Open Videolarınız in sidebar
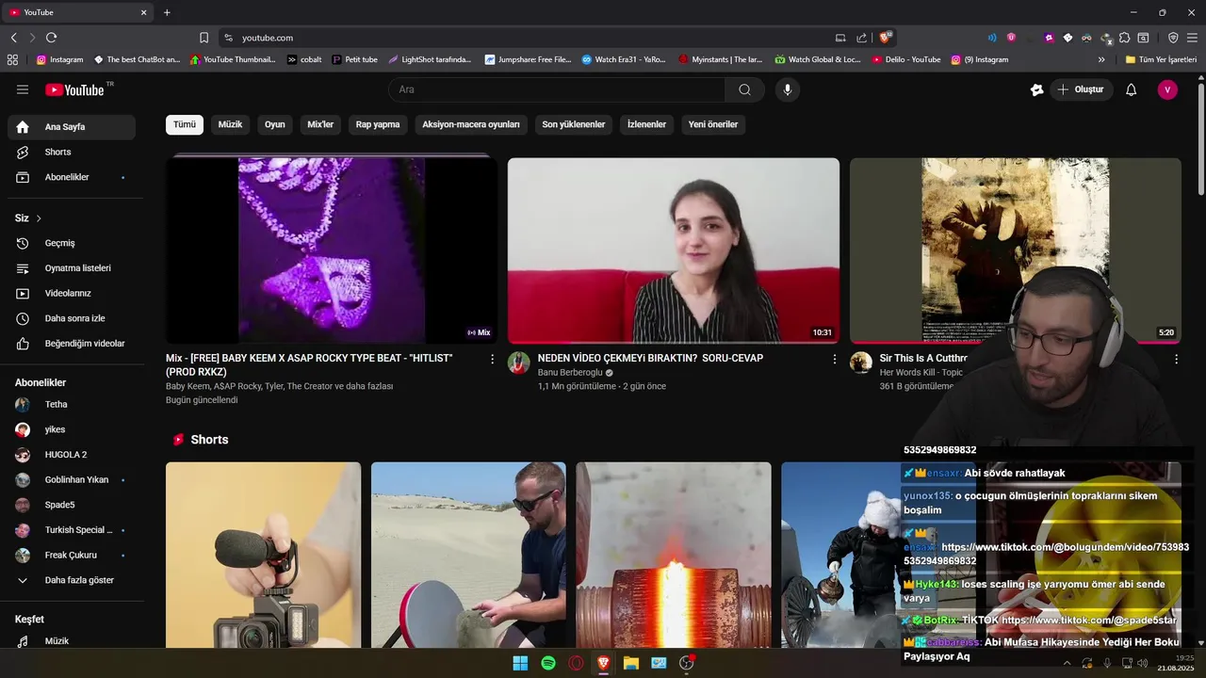Viewport: 1206px width, 678px height. [x=72, y=293]
